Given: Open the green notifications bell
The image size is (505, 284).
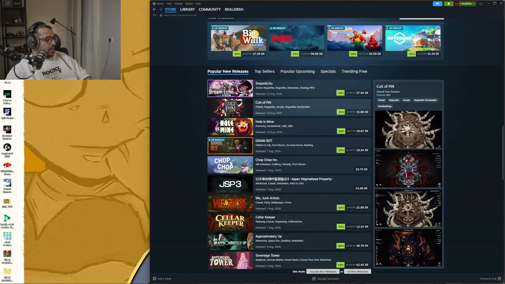Looking at the screenshot, I should coord(449,4).
